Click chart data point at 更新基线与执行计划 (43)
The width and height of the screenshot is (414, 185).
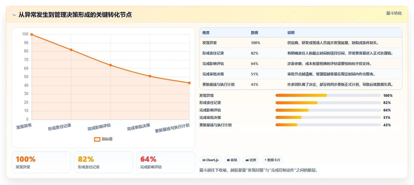click(x=189, y=83)
